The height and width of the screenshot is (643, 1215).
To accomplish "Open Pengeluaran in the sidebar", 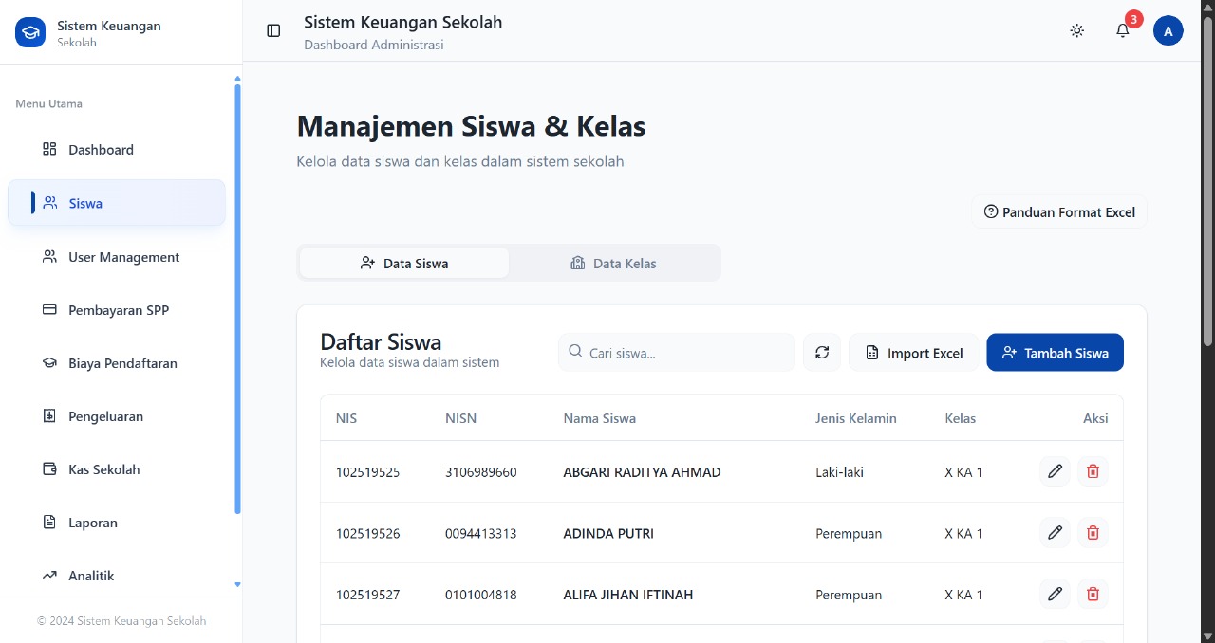I will 117,416.
